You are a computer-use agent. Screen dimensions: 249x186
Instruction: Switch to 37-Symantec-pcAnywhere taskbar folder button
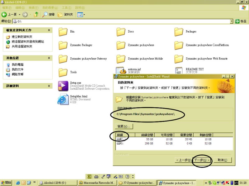137,183
